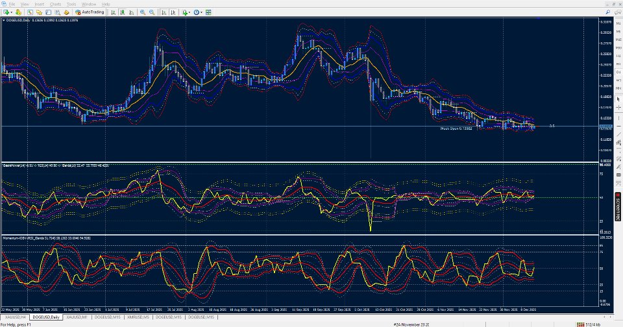Toggle Auto Scroll chart option
Image resolution: width=623 pixels, height=327 pixels.
click(x=164, y=12)
